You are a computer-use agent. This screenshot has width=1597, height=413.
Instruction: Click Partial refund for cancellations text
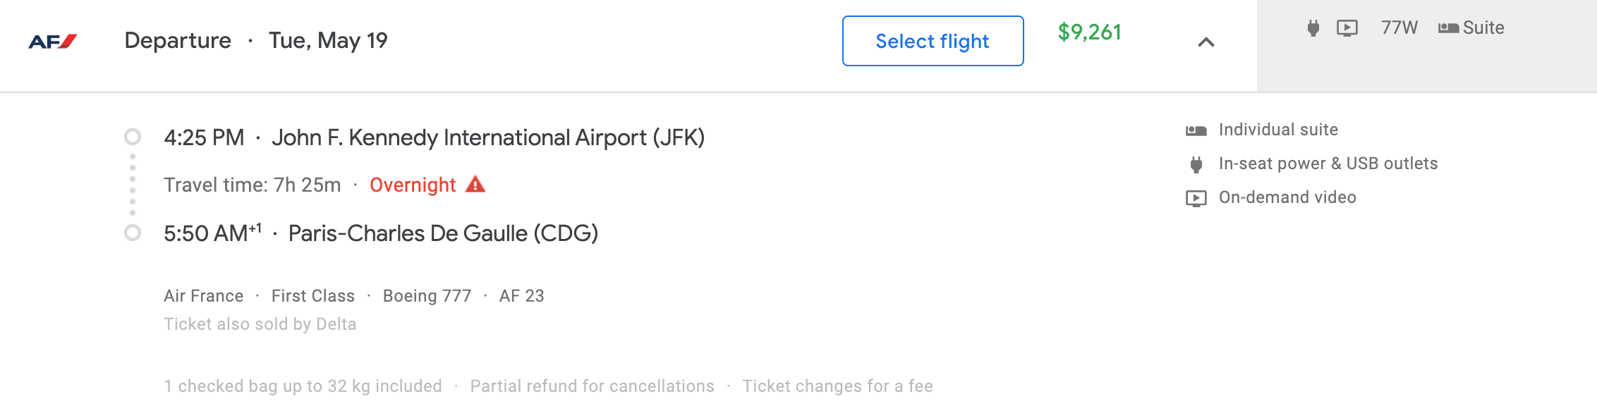click(592, 386)
